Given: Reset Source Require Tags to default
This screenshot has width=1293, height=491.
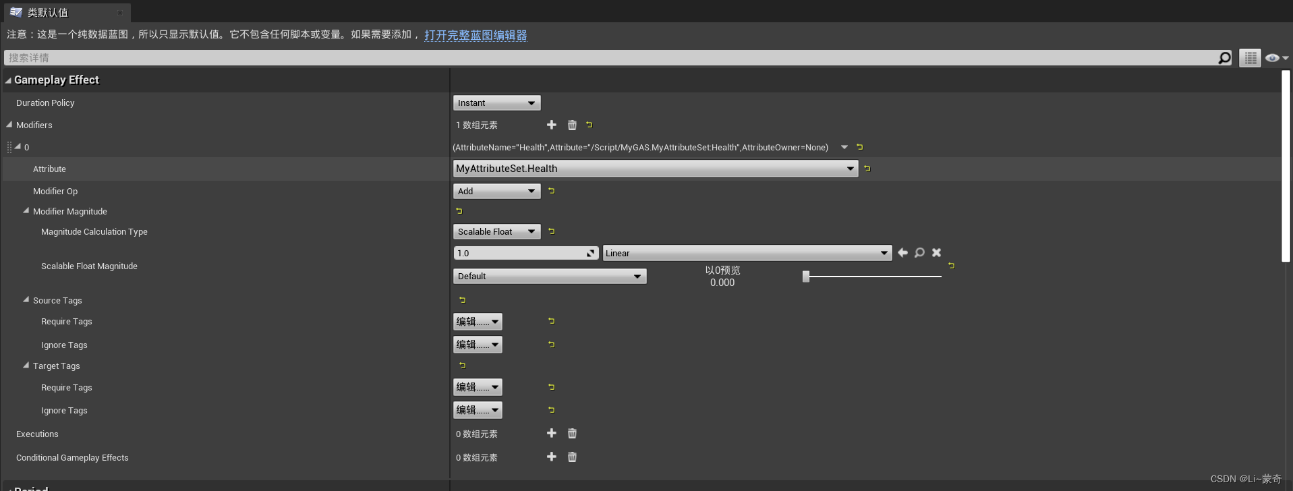Looking at the screenshot, I should (x=552, y=321).
